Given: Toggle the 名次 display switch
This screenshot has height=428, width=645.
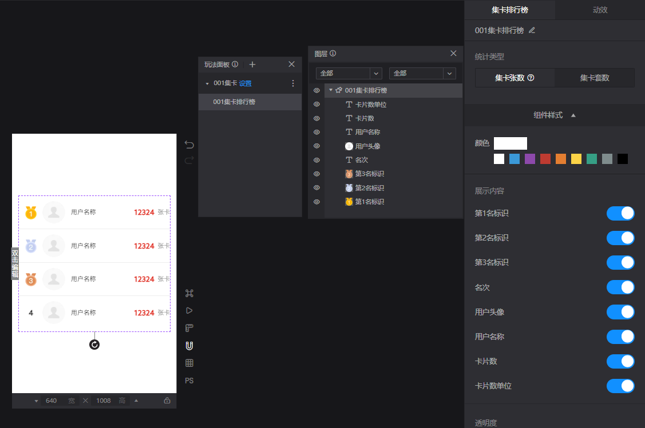Looking at the screenshot, I should point(620,287).
